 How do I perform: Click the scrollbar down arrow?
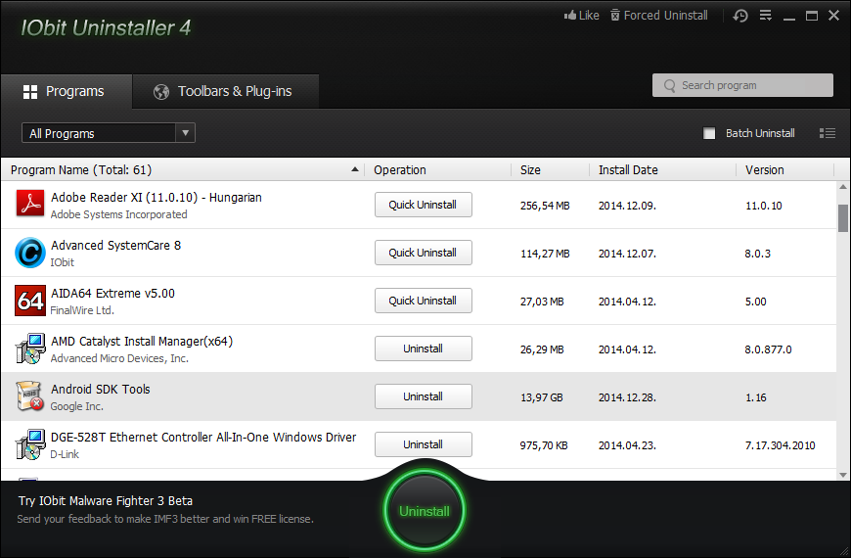[843, 475]
